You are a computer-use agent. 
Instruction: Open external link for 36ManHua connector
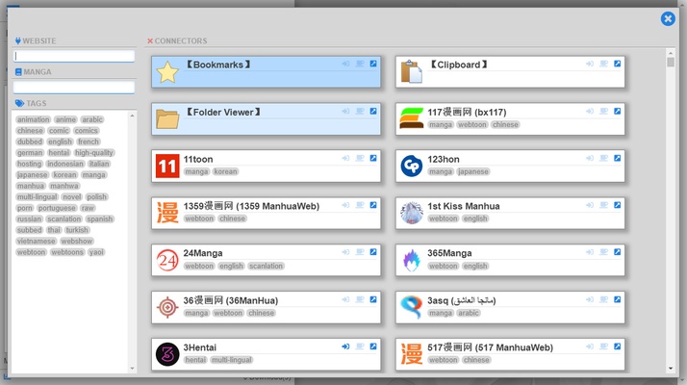point(373,299)
